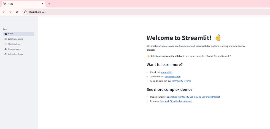Click the 'See more complex demos' heading
The image size is (270, 129).
[169, 90]
